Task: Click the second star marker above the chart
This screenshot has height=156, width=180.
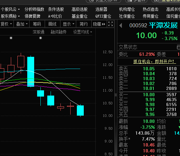Action: 40,38
